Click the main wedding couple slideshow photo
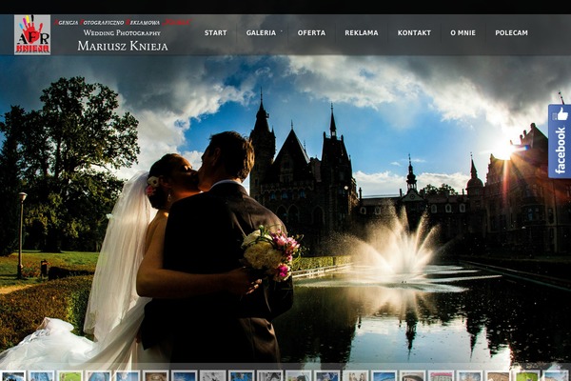571x381 pixels. 285,210
